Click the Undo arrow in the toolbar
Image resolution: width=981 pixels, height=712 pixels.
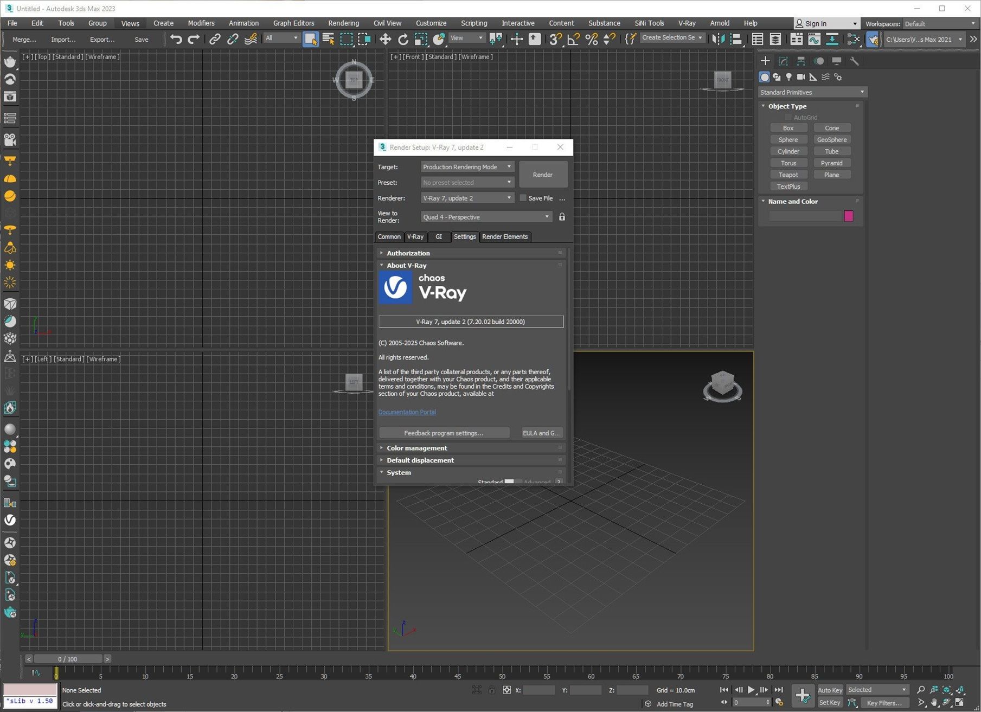[176, 39]
